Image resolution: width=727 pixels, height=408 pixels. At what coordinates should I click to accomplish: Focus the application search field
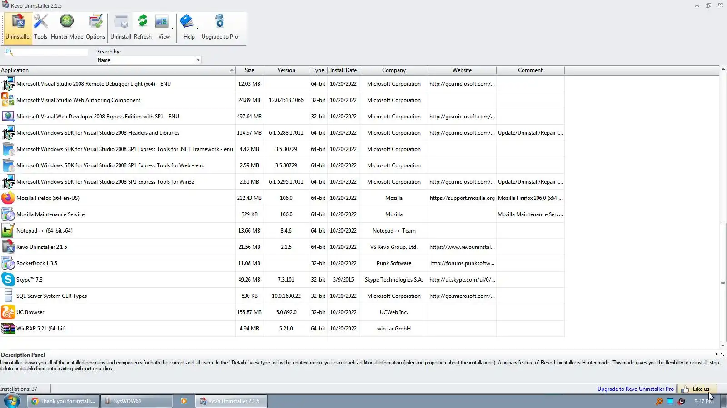[51, 52]
